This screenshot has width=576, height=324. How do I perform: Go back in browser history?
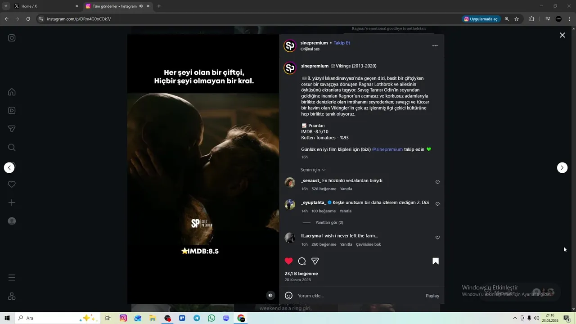(x=6, y=19)
